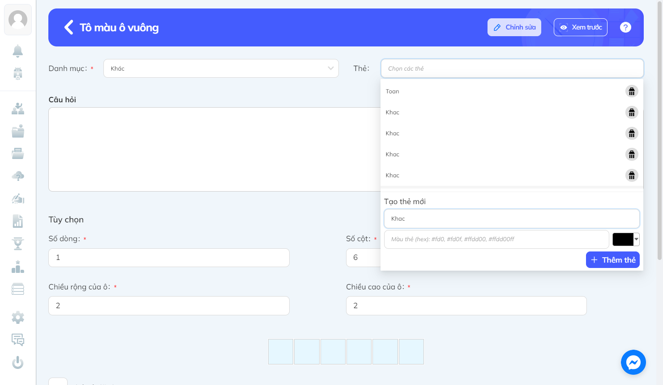Screen dimensions: 663x385
Task: Open the black color swatch picker
Action: pos(626,239)
